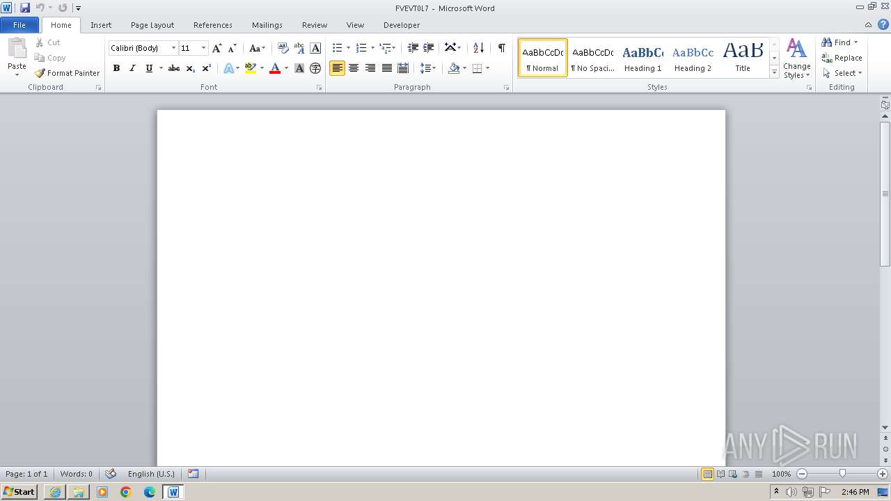This screenshot has width=891, height=501.
Task: Click macro recording icon in status bar
Action: 193,474
